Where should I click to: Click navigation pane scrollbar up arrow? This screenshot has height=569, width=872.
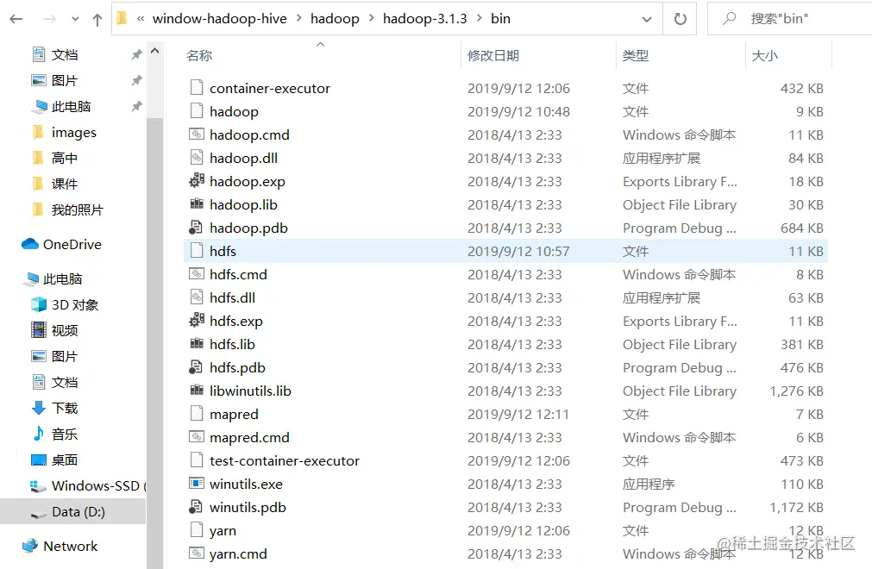point(155,51)
